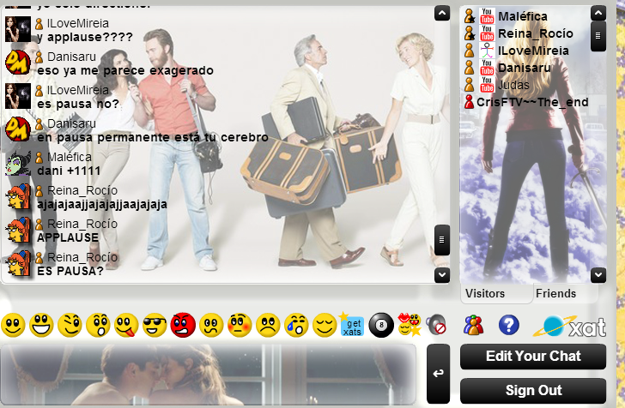Insert the crying smiley

click(x=296, y=326)
